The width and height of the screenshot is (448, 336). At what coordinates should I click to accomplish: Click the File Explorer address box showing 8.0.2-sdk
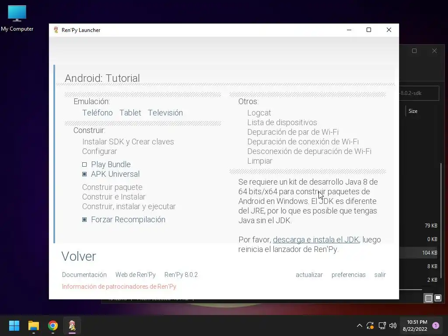coord(419,93)
